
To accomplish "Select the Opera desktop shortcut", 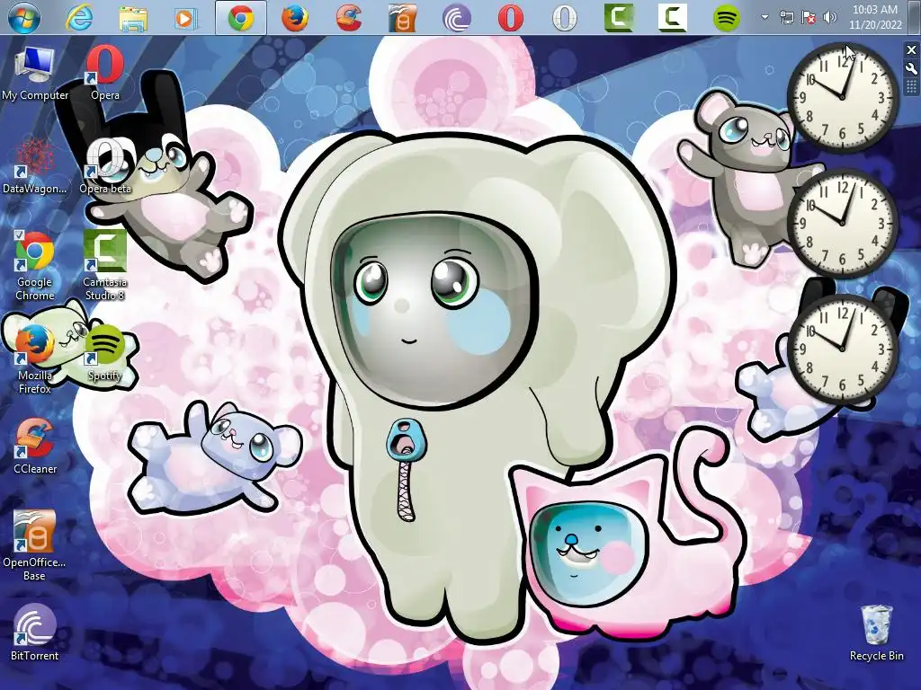I will (105, 74).
